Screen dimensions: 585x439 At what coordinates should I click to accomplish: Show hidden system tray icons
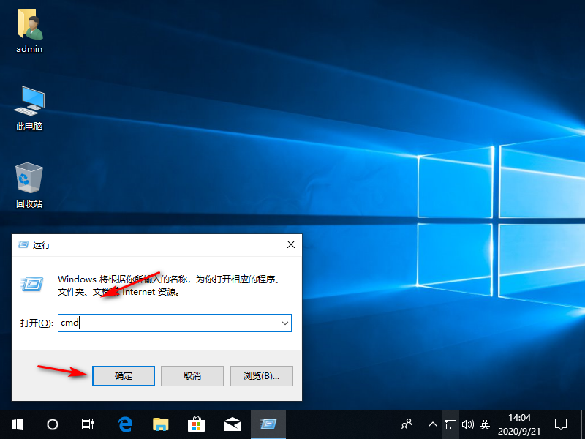click(x=432, y=424)
